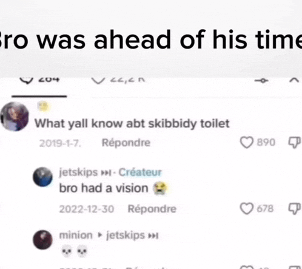This screenshot has height=269, width=302.
Task: Open the minion username link
Action: 76,235
